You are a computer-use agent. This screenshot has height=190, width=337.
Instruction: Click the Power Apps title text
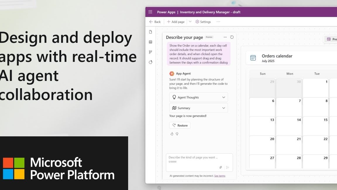tap(166, 12)
